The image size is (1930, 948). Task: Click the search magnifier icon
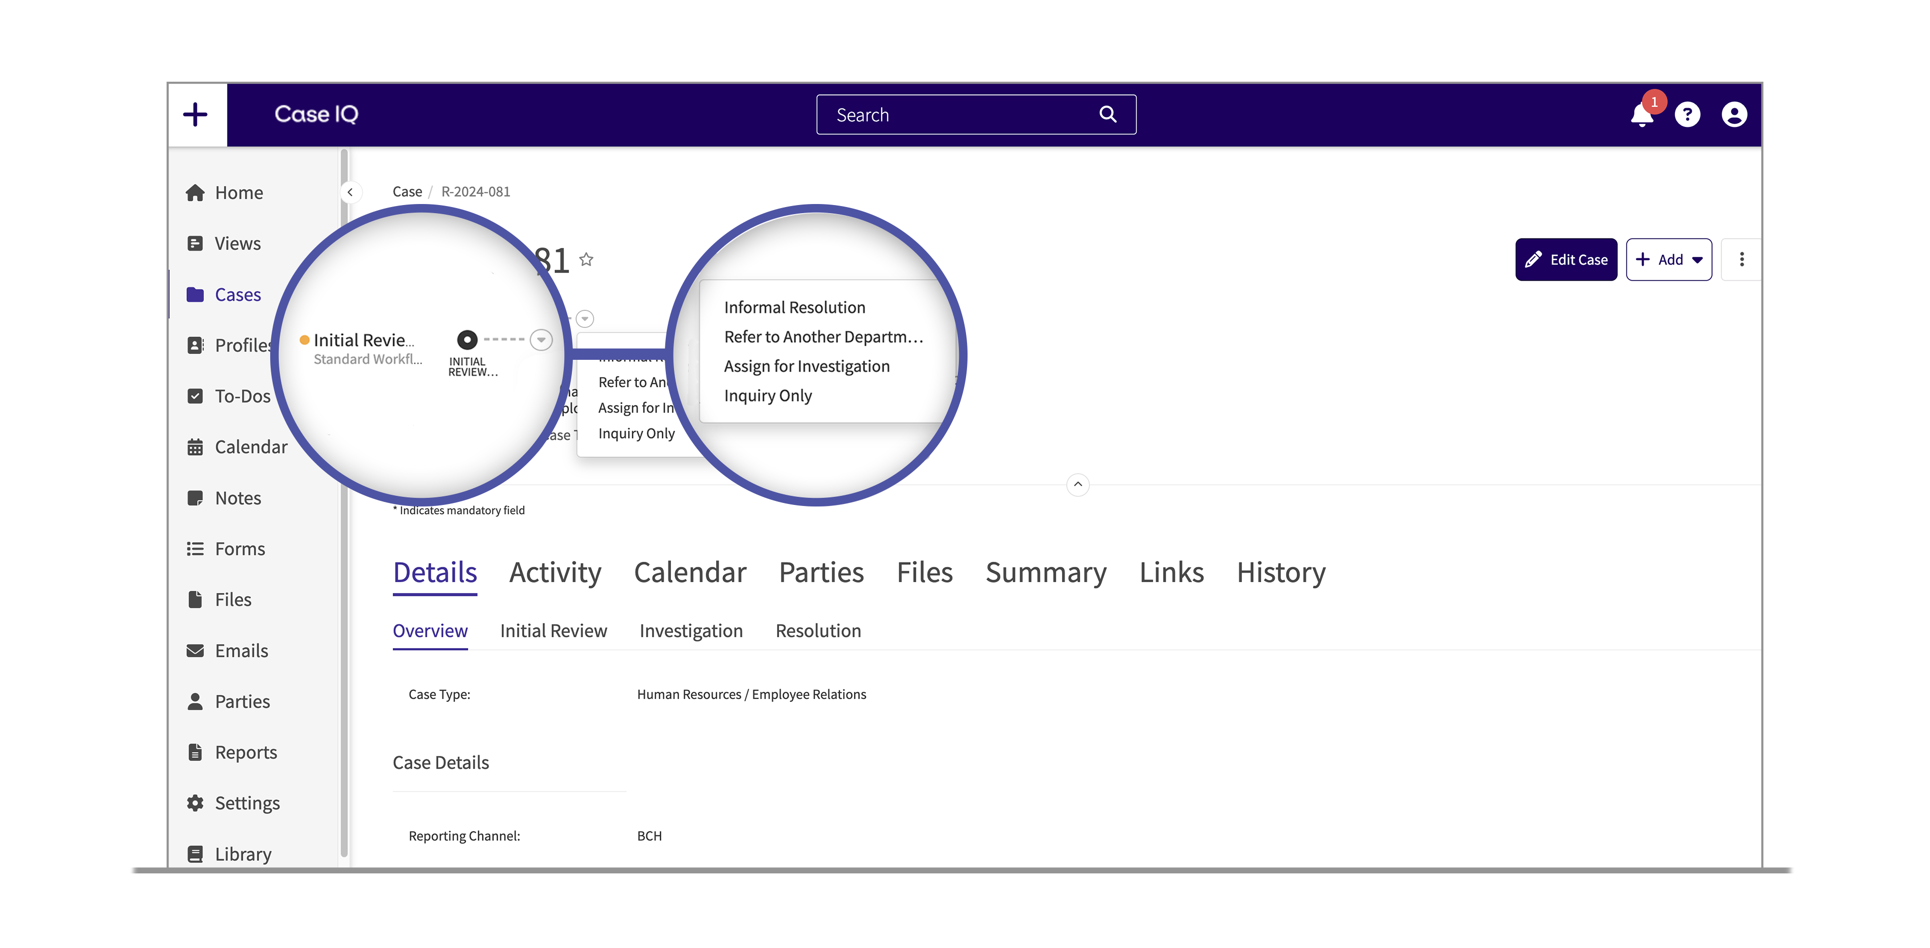tap(1107, 115)
